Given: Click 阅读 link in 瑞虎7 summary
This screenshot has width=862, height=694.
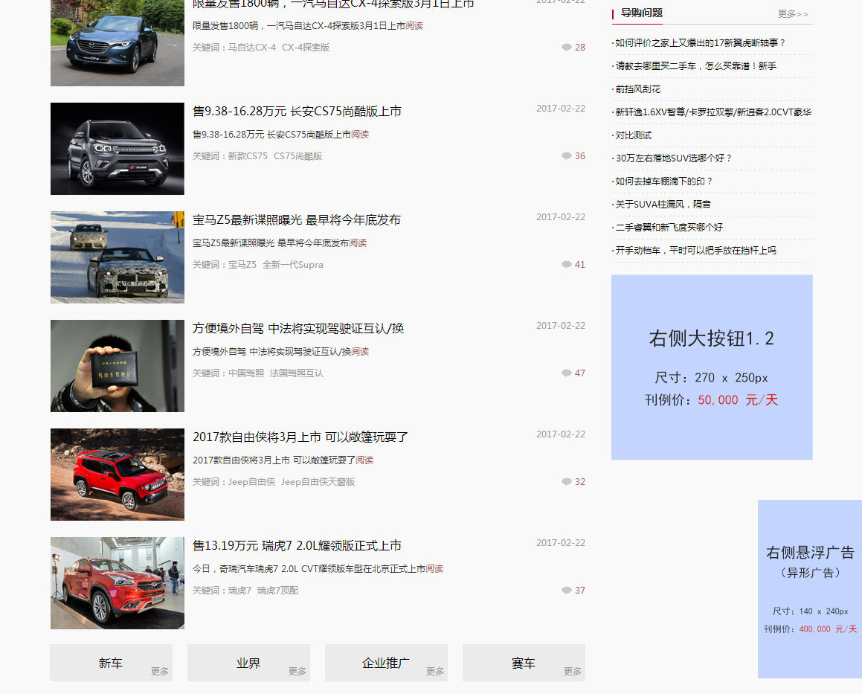Looking at the screenshot, I should click(x=434, y=568).
